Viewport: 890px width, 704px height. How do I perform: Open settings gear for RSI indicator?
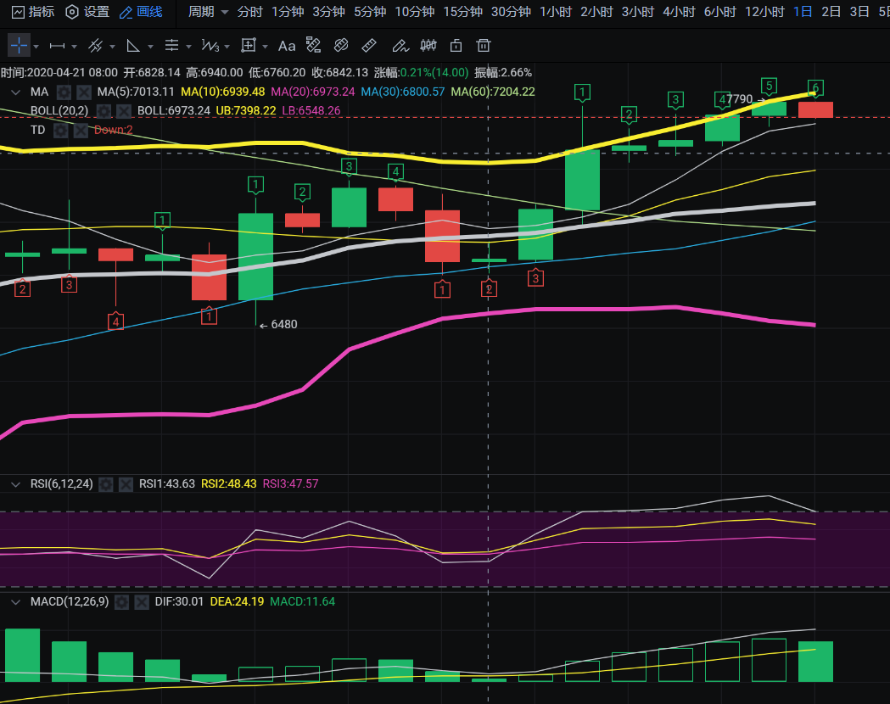point(105,484)
